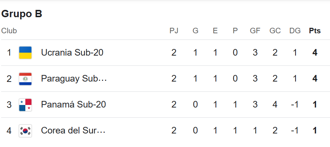Click the PJ column header
330x147 pixels.
coord(174,31)
